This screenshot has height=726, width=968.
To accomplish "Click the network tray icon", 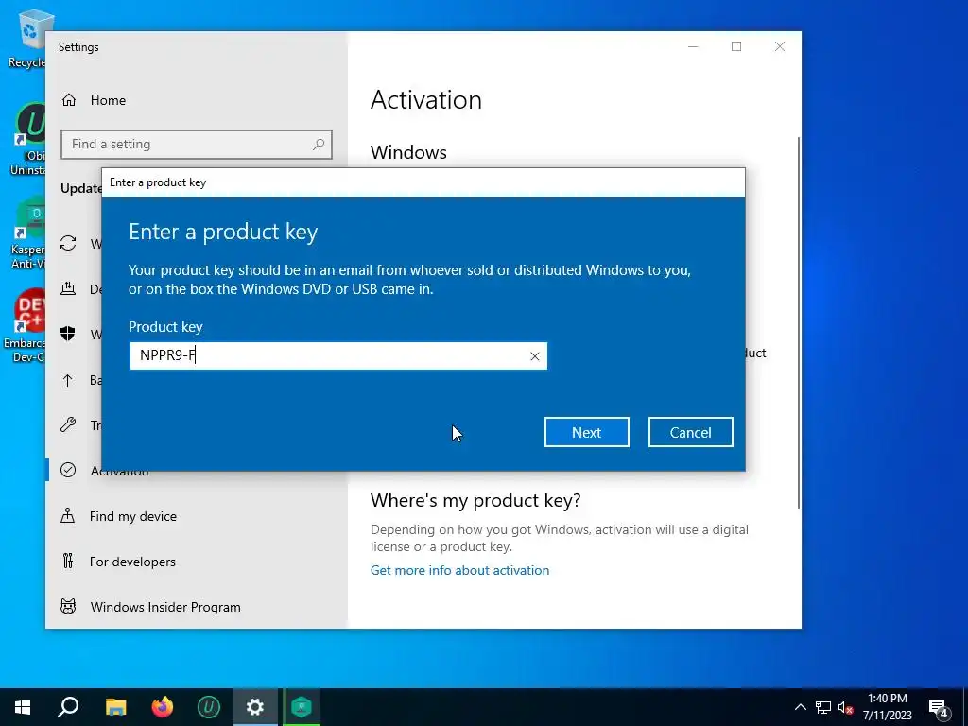I will [823, 707].
